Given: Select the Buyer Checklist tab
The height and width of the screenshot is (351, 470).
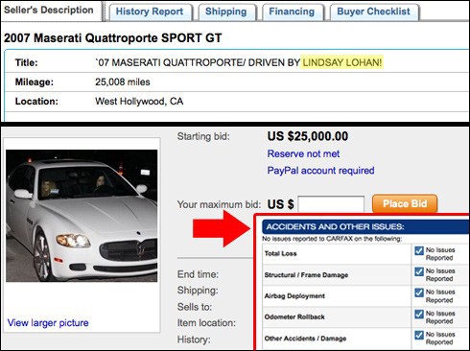Looking at the screenshot, I should coord(373,12).
